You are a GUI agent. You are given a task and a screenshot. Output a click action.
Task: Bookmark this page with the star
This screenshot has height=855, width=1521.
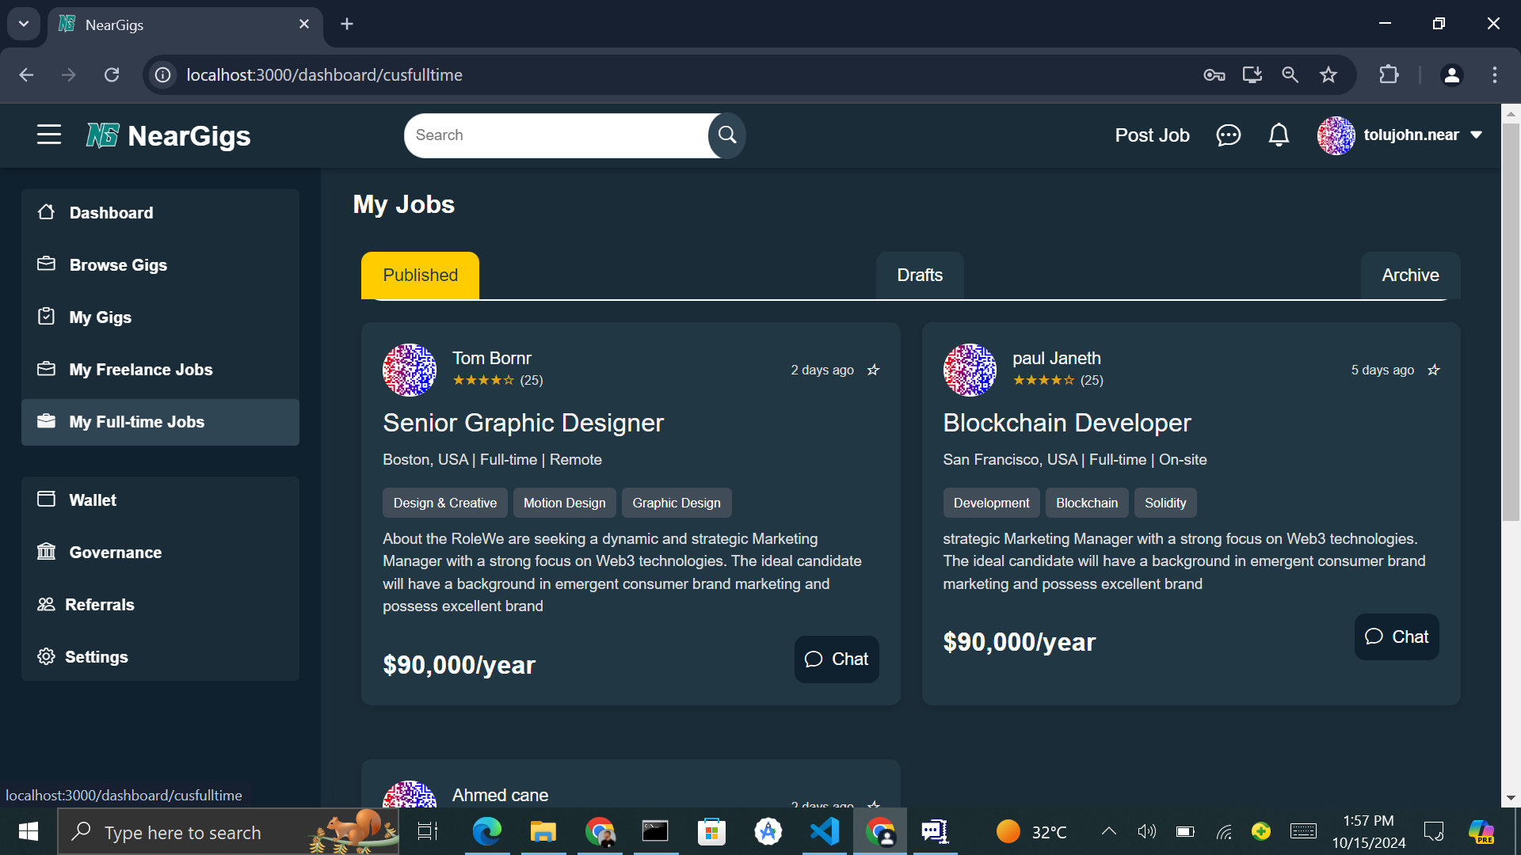1328,75
